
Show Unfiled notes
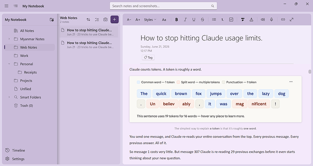click(x=29, y=89)
